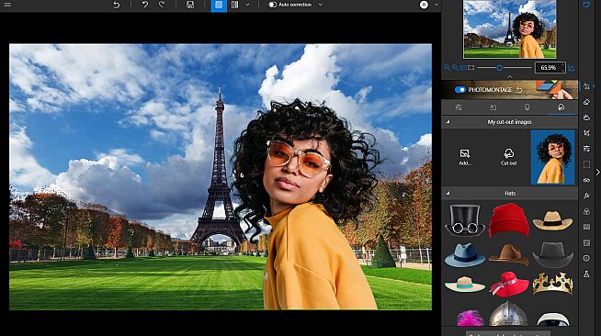The height and width of the screenshot is (336, 601).
Task: Zoom out with the magnifier minus
Action: click(447, 68)
